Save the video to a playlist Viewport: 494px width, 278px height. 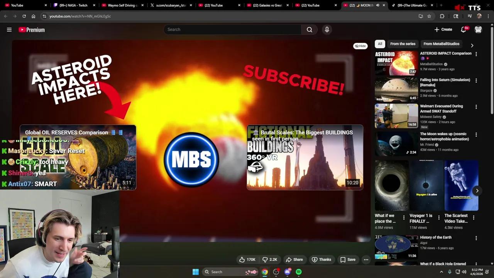click(348, 259)
